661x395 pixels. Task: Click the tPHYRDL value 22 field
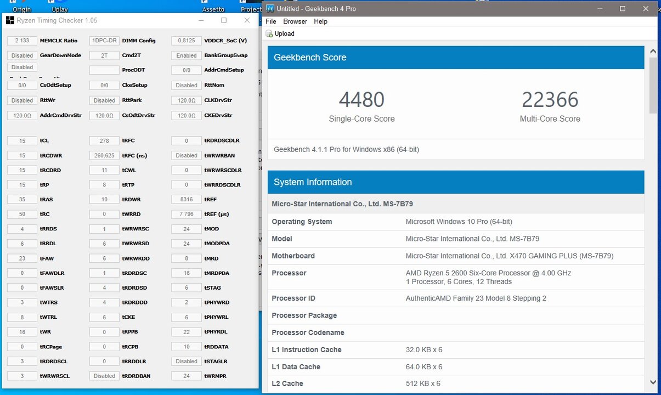click(187, 332)
